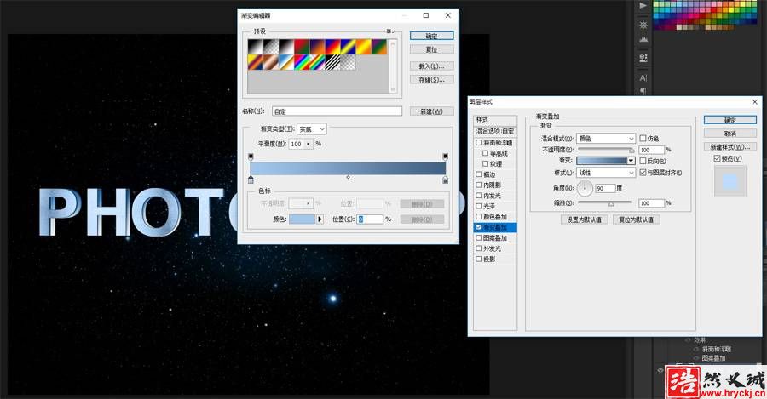Screen dimensions: 767x399
Task: Tick the 反向 reverse checkbox
Action: click(x=643, y=161)
